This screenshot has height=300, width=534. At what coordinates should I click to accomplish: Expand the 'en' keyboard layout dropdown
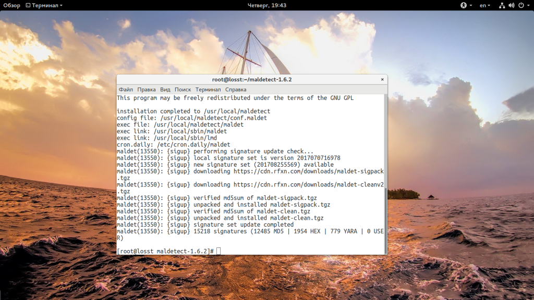[485, 5]
